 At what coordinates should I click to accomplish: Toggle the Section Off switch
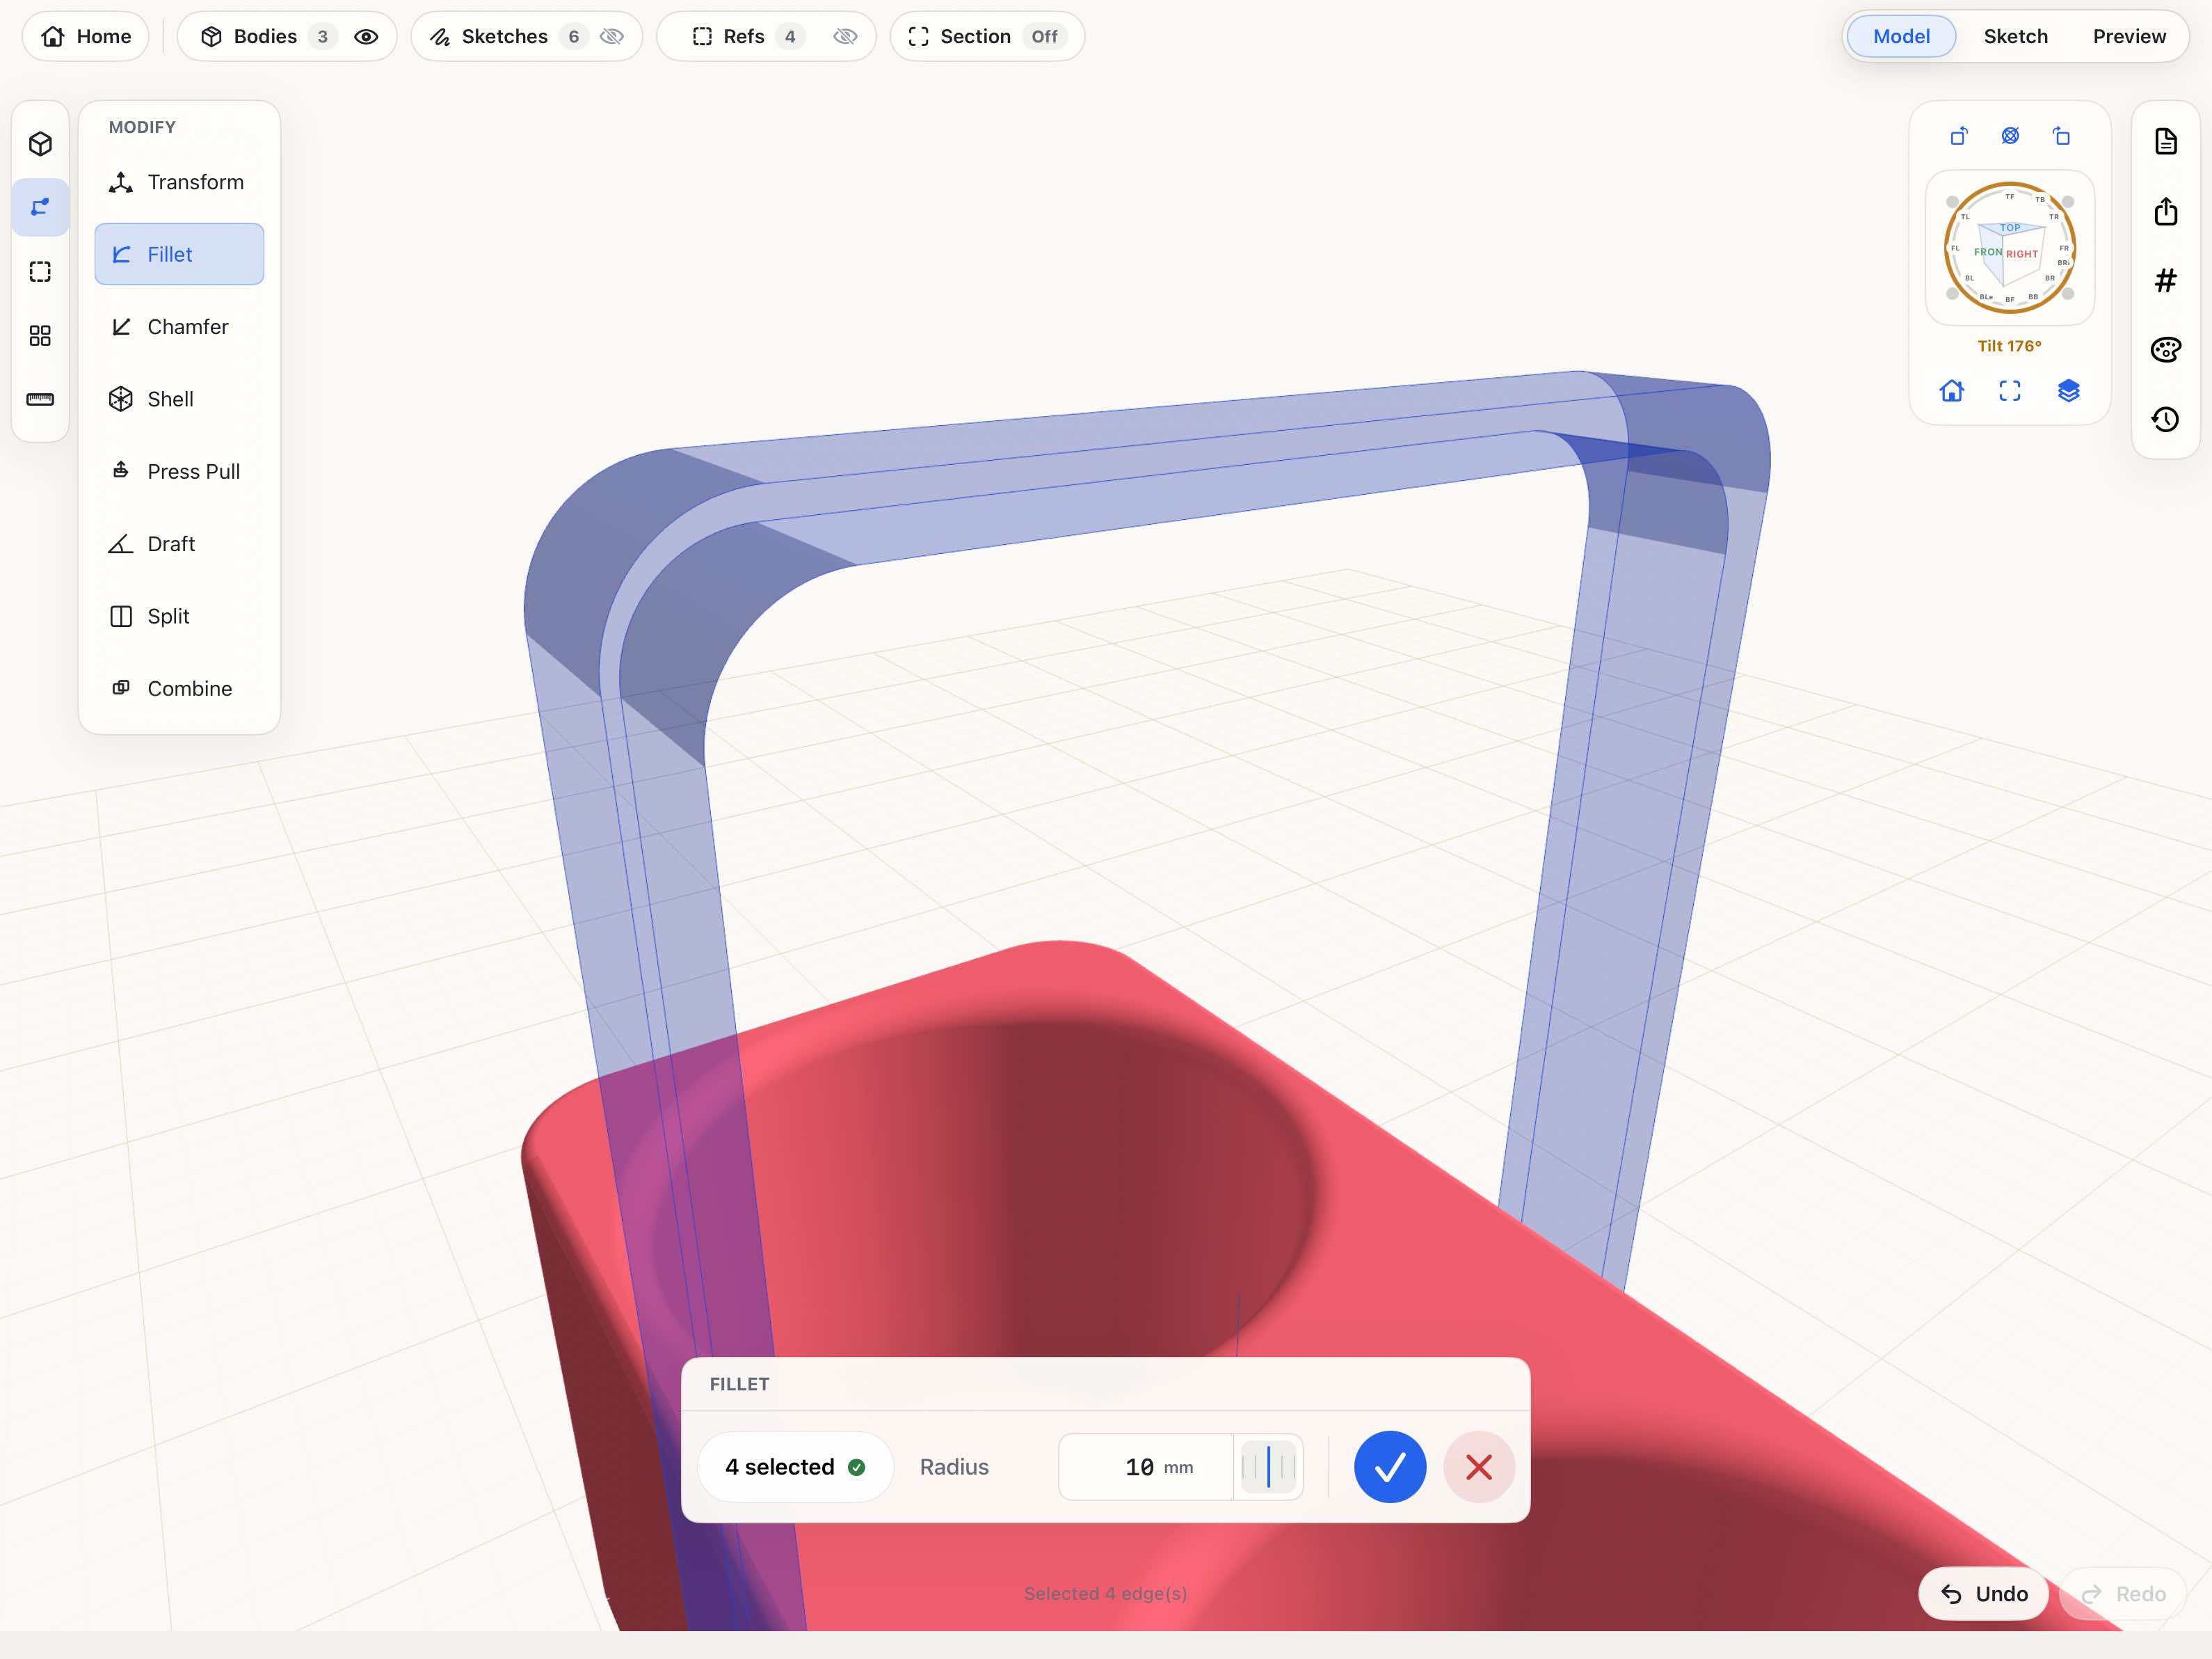[x=1044, y=37]
